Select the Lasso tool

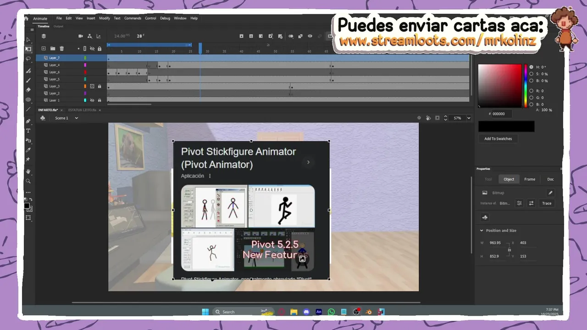click(x=28, y=59)
